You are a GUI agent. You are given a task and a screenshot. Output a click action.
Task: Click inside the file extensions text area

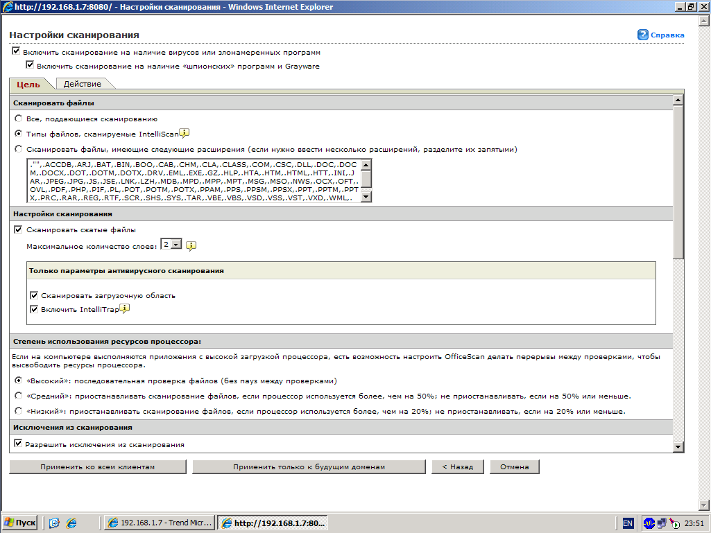tap(194, 181)
